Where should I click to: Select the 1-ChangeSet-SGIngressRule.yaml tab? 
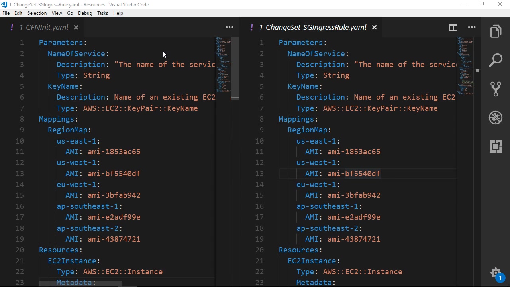pos(312,28)
